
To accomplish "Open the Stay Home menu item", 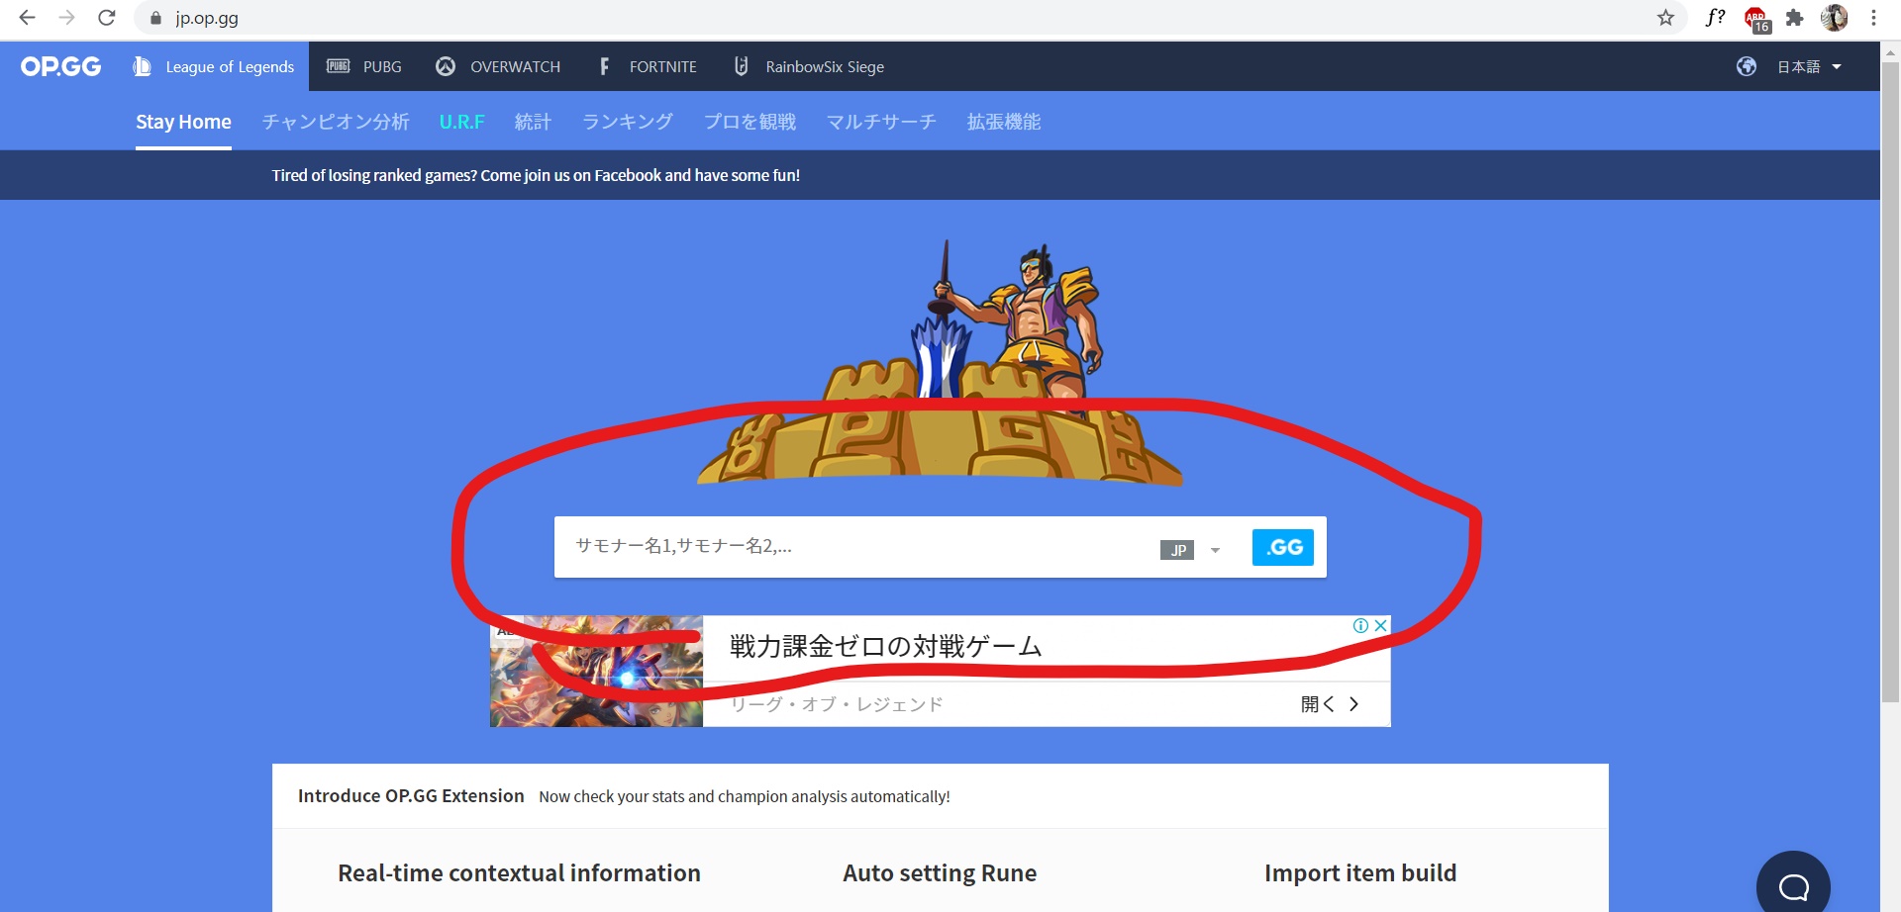I will coord(183,122).
